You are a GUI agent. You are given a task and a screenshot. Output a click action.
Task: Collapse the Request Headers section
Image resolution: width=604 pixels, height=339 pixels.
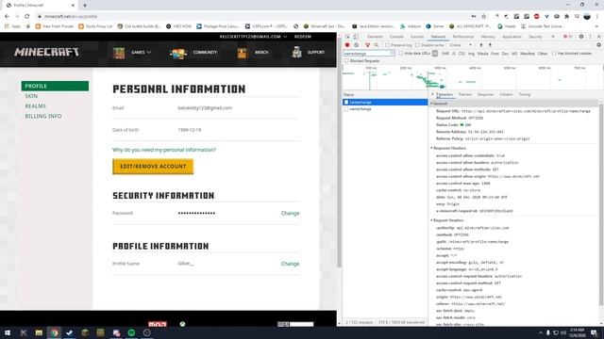point(446,220)
